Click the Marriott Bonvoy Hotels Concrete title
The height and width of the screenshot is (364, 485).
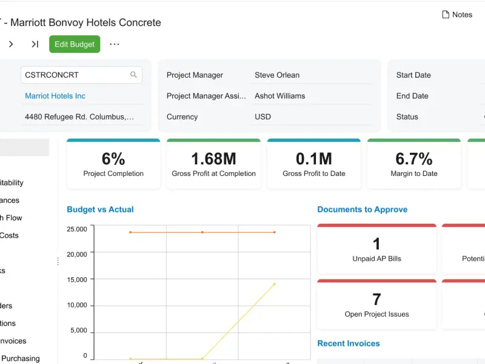click(85, 22)
